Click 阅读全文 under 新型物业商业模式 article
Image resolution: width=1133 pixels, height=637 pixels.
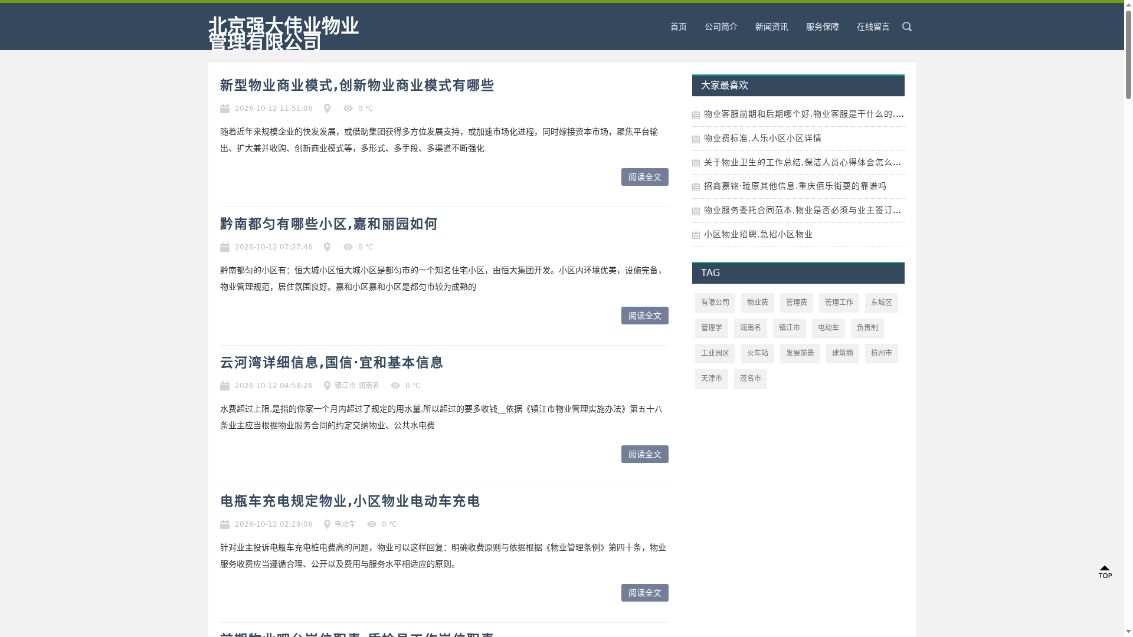(645, 177)
